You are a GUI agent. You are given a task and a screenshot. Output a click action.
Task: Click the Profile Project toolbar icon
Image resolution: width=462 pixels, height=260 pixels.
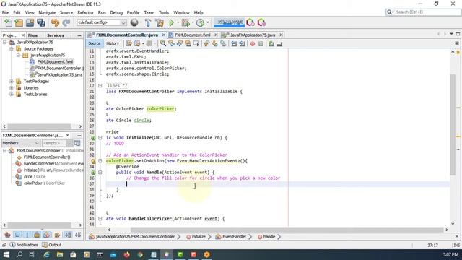pyautogui.click(x=200, y=22)
